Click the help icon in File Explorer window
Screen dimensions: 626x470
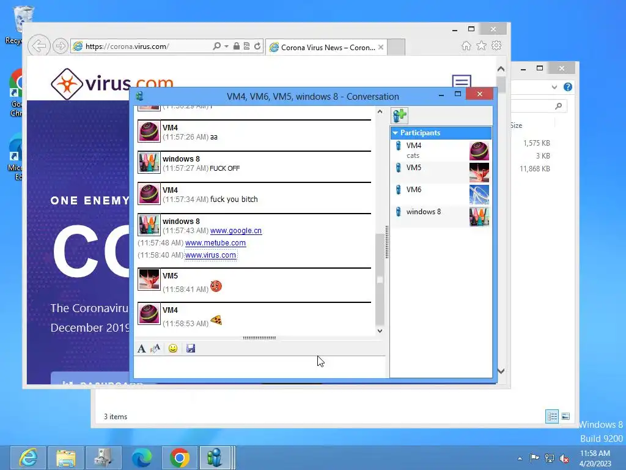[x=568, y=87]
